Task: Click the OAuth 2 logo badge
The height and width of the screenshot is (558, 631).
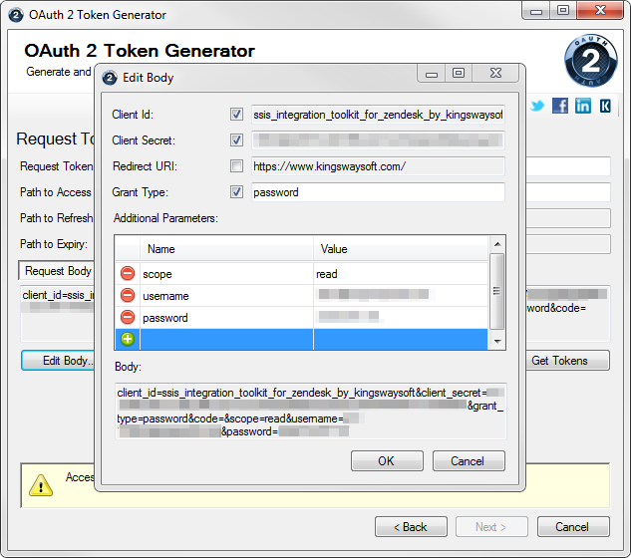Action: tap(590, 61)
